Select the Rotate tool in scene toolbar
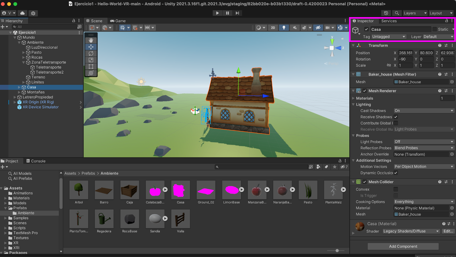Viewport: 456px width, 257px height. [91, 53]
